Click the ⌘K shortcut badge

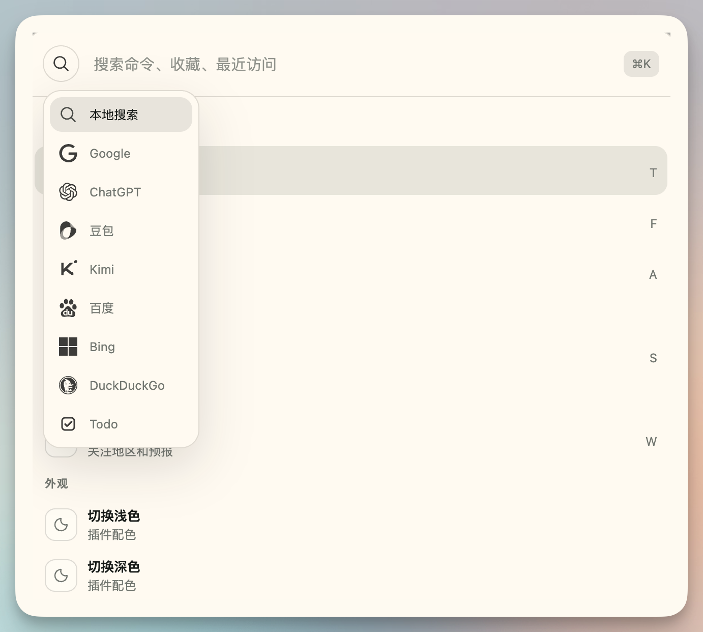[x=641, y=64]
